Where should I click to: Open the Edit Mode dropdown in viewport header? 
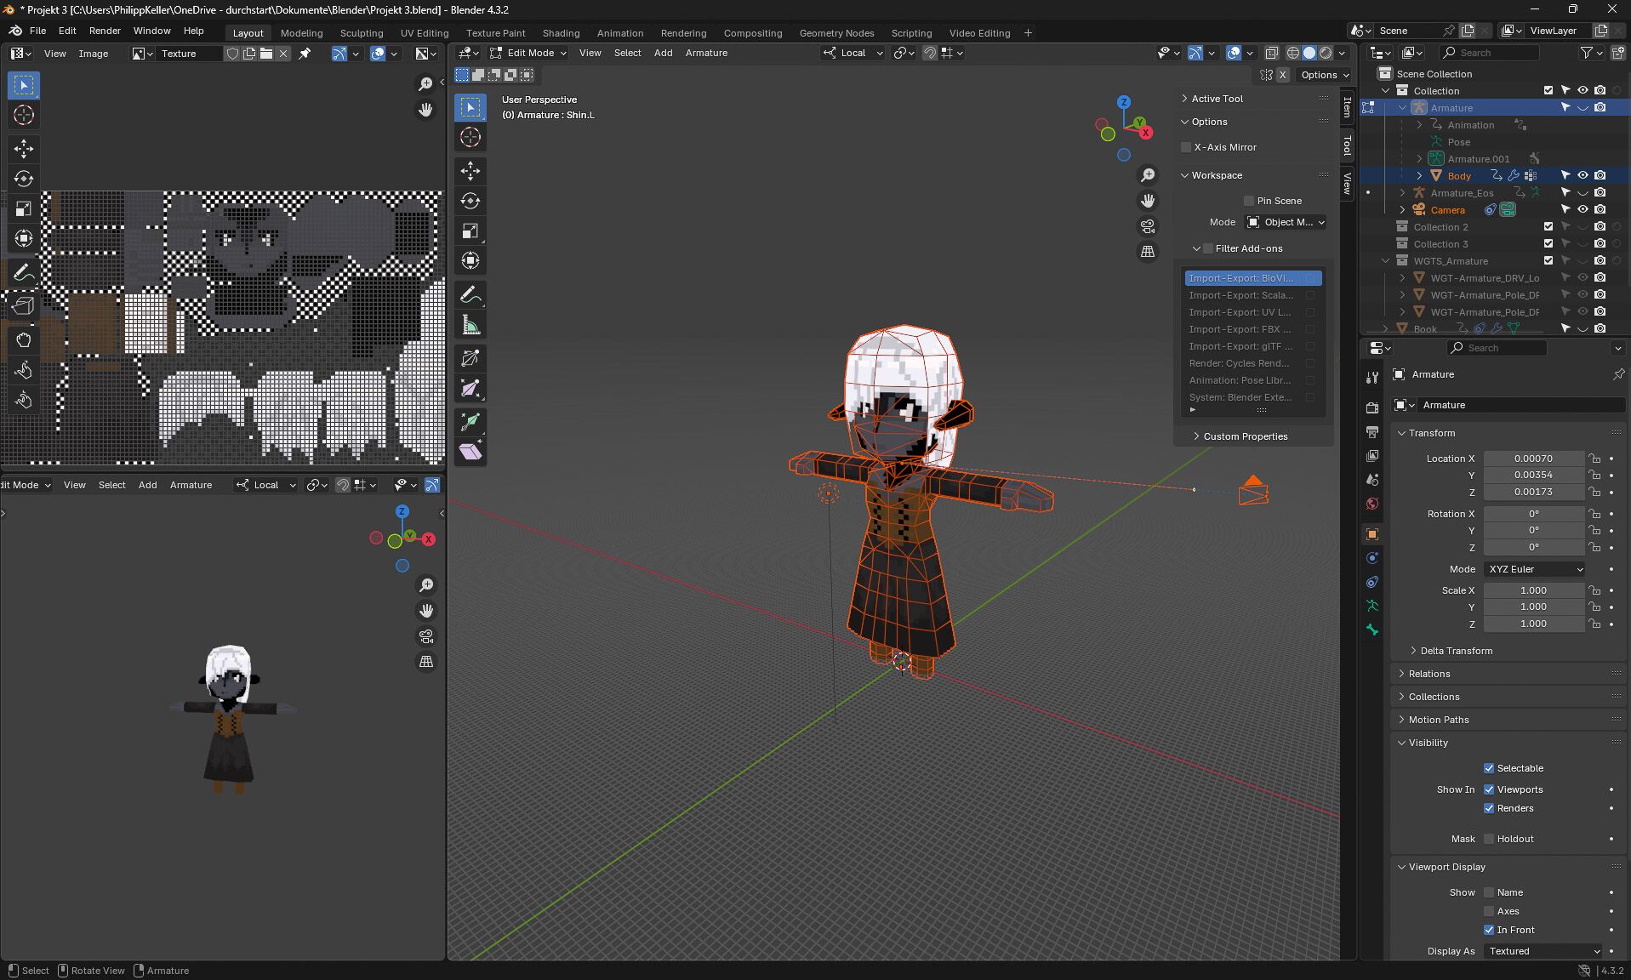pos(528,53)
